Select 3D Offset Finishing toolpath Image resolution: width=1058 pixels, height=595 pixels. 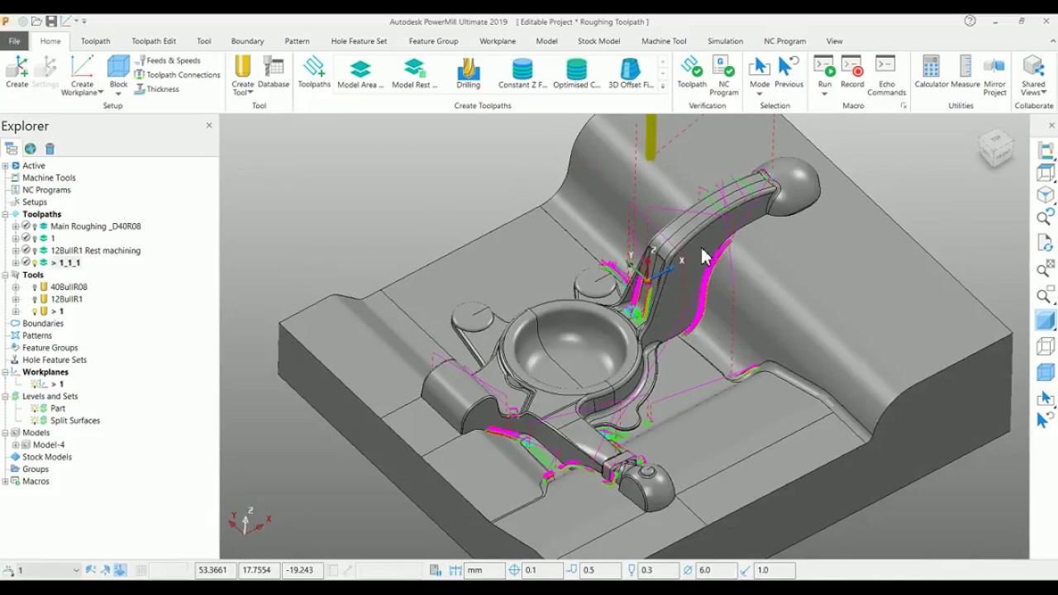tap(631, 73)
